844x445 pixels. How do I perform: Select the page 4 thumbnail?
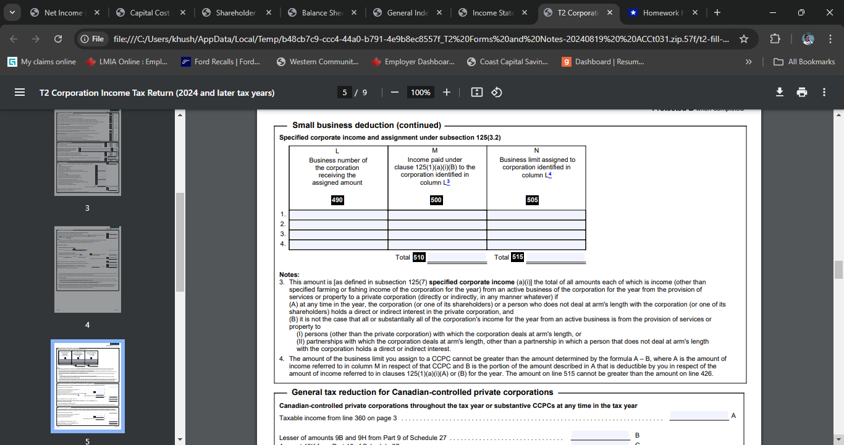tap(87, 269)
